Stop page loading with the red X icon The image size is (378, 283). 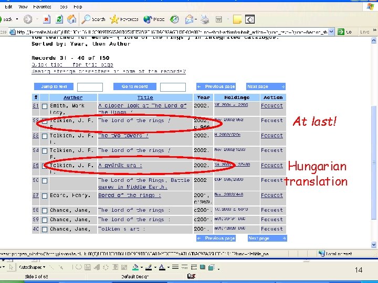[47, 19]
